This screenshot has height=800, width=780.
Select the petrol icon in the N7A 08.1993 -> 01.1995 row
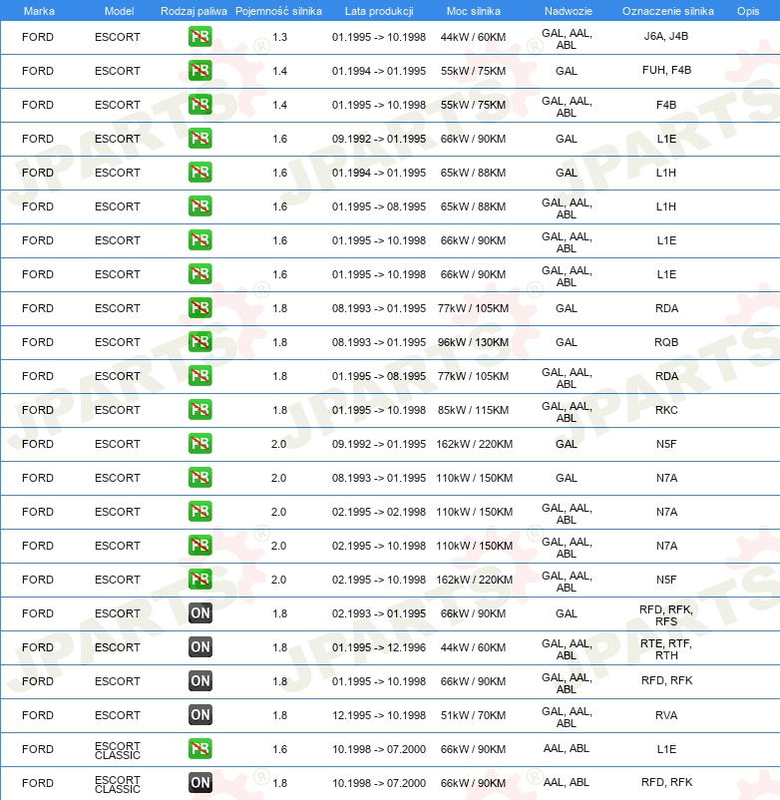pyautogui.click(x=199, y=478)
